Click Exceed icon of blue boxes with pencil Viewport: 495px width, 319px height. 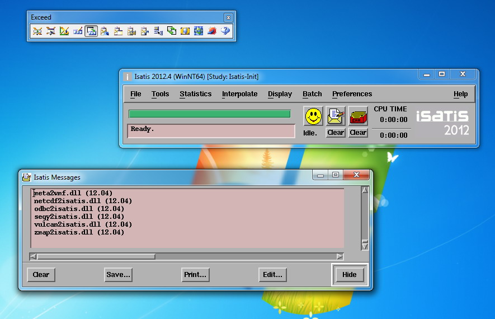pyautogui.click(x=78, y=31)
